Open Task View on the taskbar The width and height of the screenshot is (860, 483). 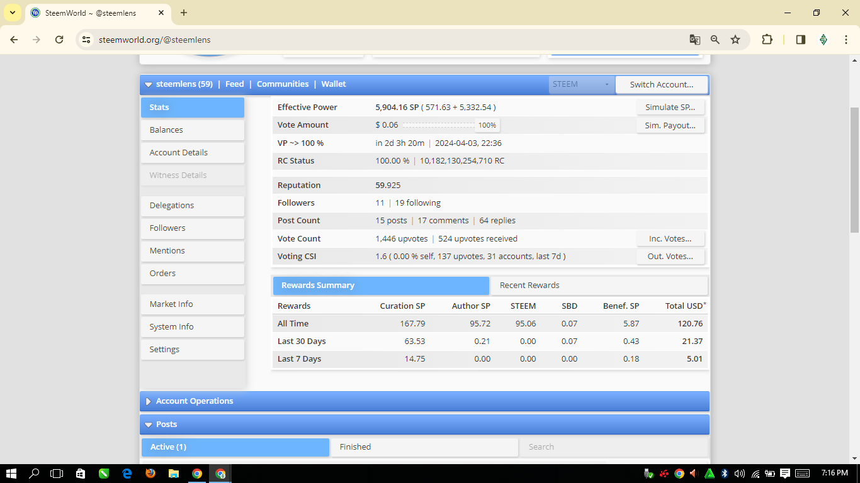(57, 474)
